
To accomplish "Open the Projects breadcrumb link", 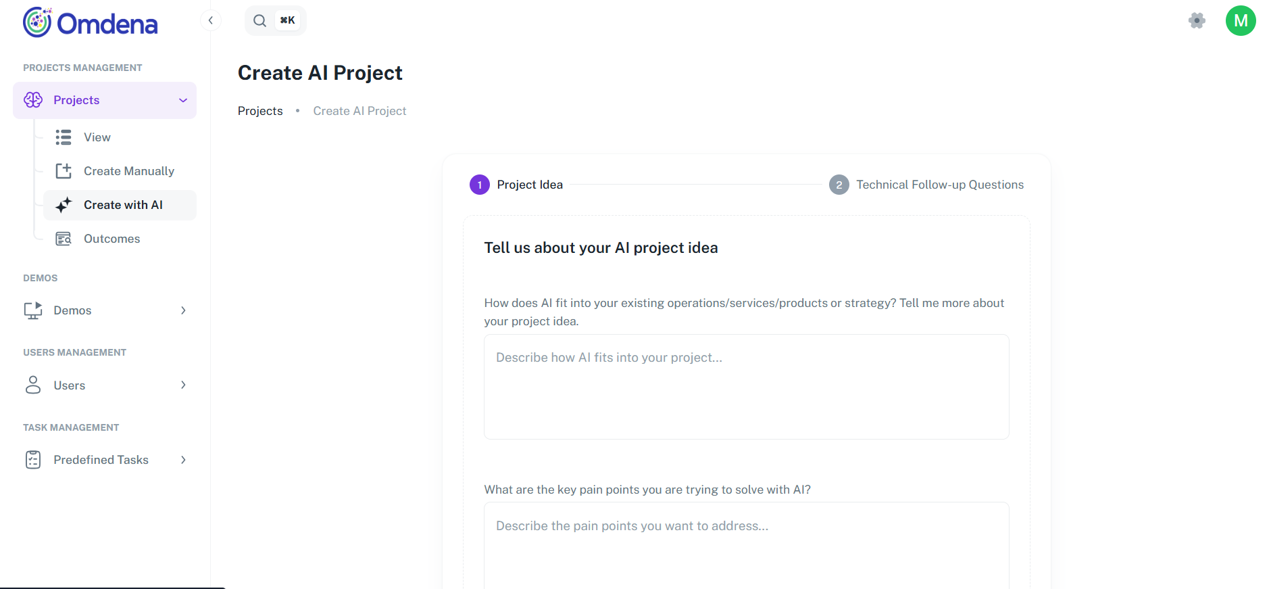I will (x=259, y=110).
